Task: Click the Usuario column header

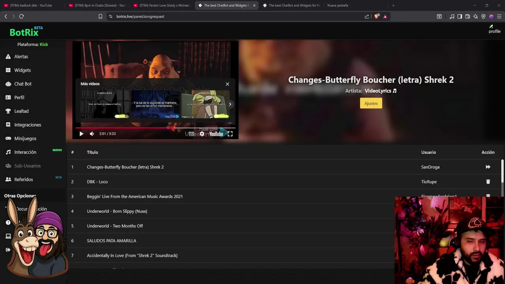Action: pos(428,152)
